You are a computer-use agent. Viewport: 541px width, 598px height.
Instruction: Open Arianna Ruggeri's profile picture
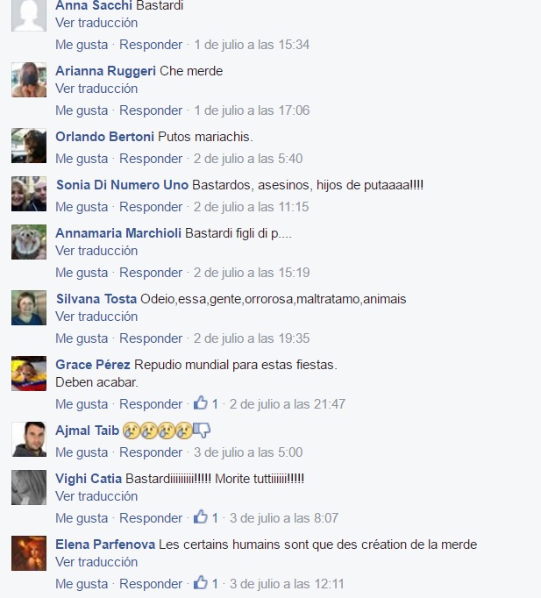(x=29, y=80)
